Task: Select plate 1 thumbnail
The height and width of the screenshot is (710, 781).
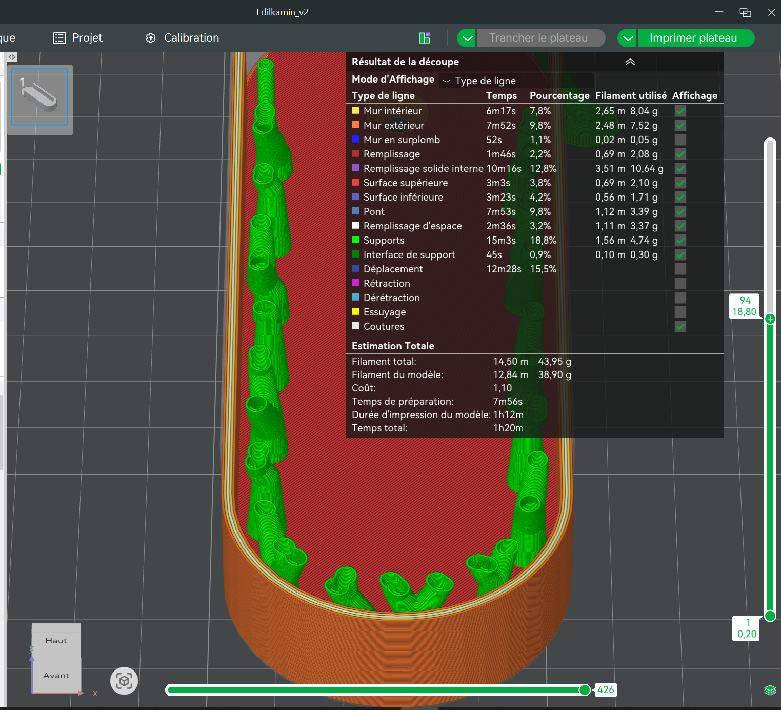Action: click(39, 97)
